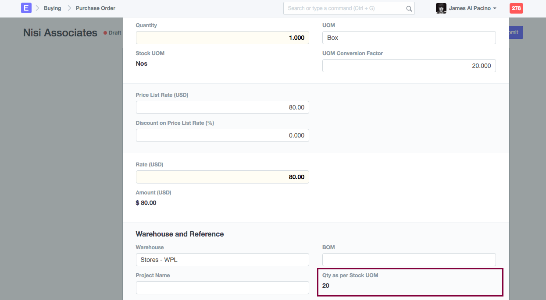This screenshot has height=300, width=546.
Task: Focus the Rate (USD) input
Action: (222, 177)
